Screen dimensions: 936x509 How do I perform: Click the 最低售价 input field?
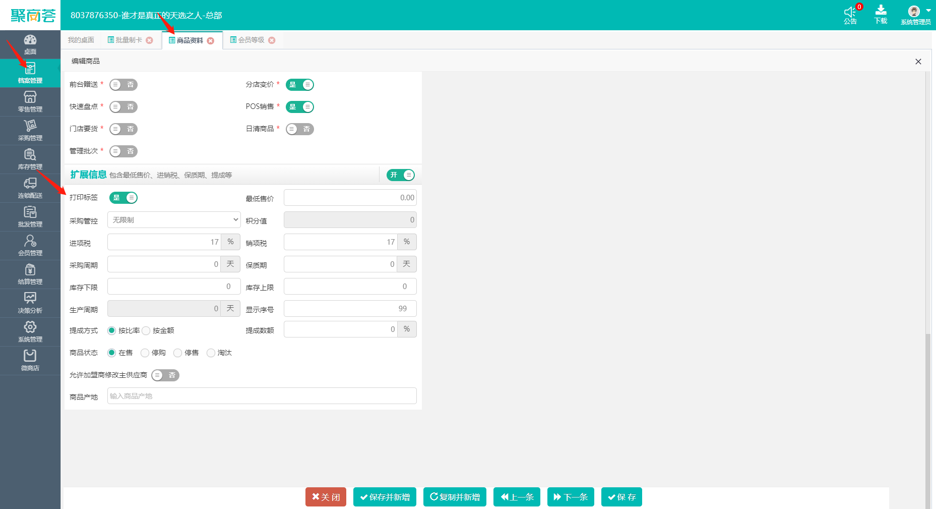[350, 198]
